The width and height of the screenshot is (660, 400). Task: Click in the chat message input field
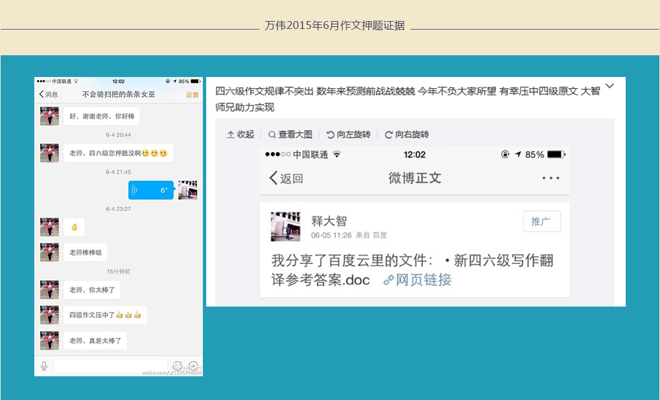[x=110, y=366]
